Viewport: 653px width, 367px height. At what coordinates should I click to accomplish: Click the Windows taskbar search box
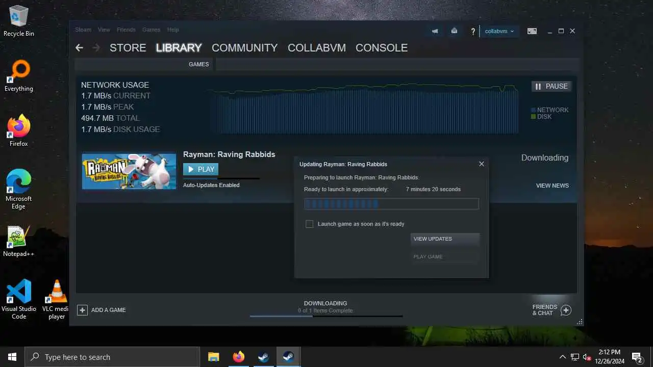112,357
